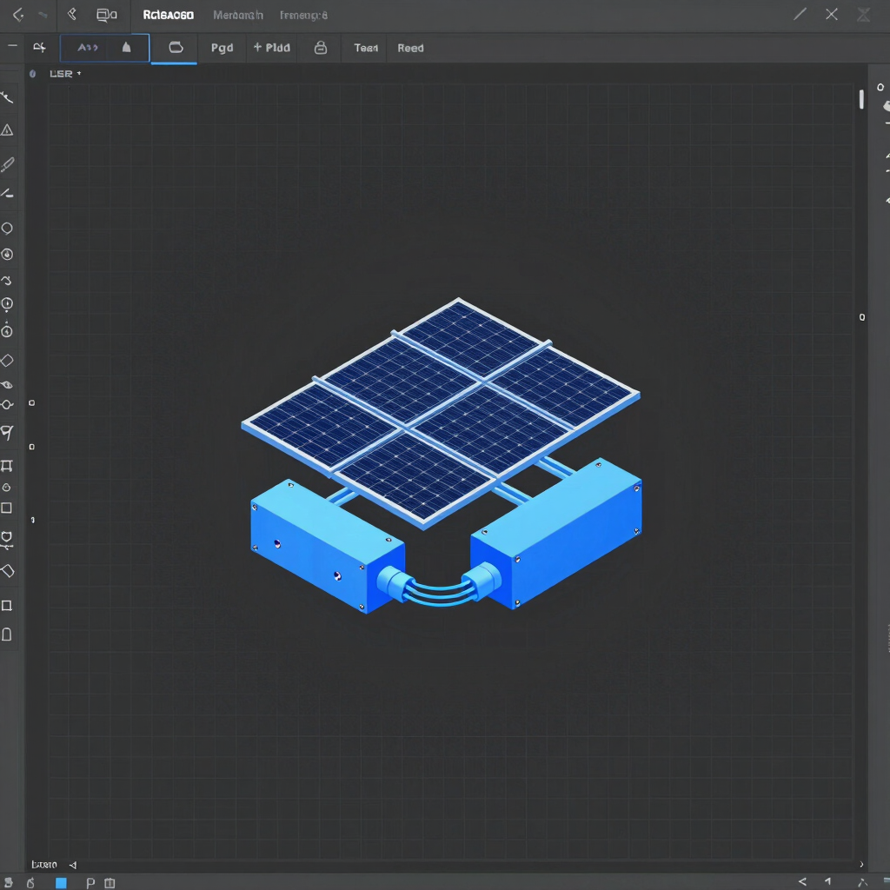This screenshot has width=890, height=890.
Task: Select the circle with dot above tool
Action: click(7, 329)
